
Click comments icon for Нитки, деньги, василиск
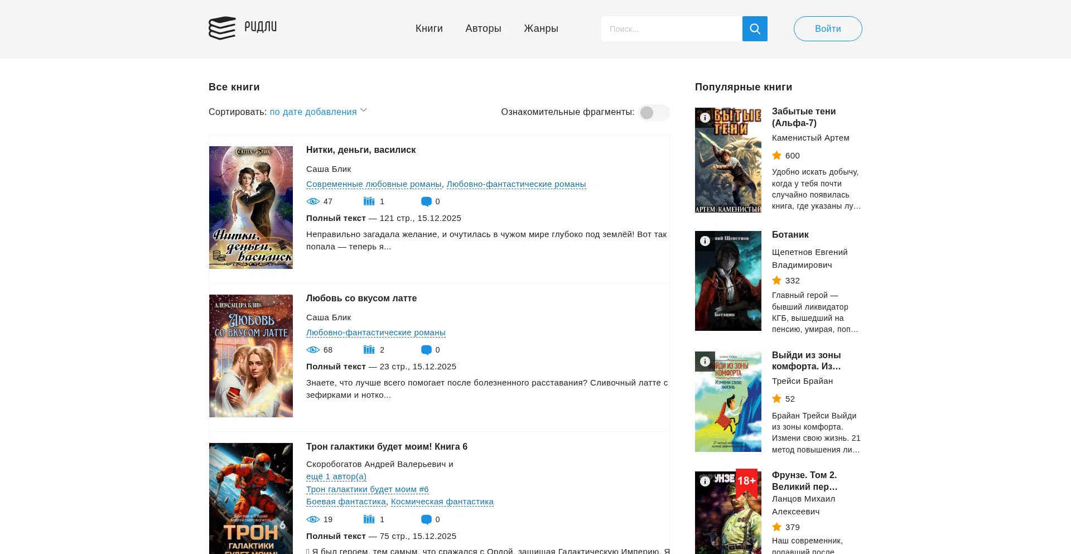pos(426,201)
